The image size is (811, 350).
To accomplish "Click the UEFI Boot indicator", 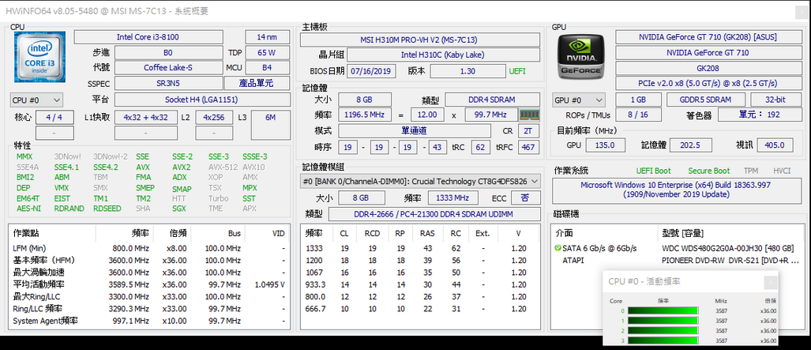I will click(653, 171).
